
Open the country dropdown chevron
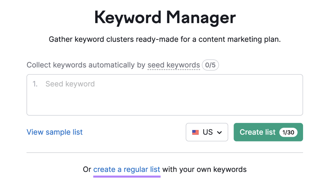click(x=219, y=133)
